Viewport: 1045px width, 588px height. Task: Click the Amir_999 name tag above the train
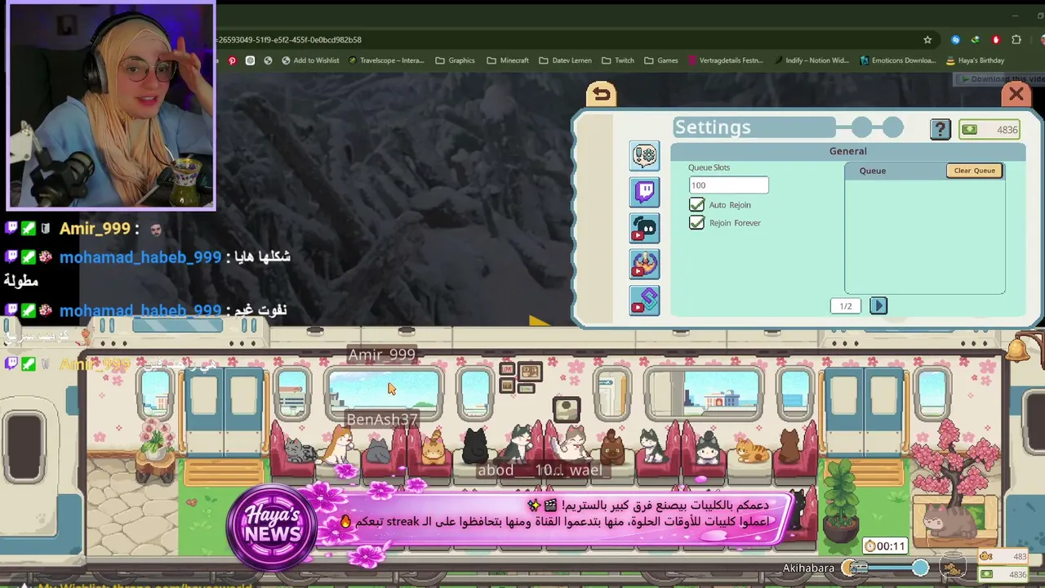tap(382, 354)
